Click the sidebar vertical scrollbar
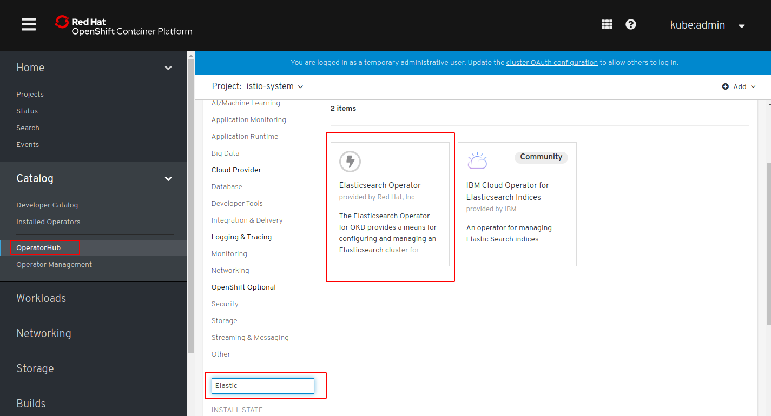 click(x=190, y=205)
